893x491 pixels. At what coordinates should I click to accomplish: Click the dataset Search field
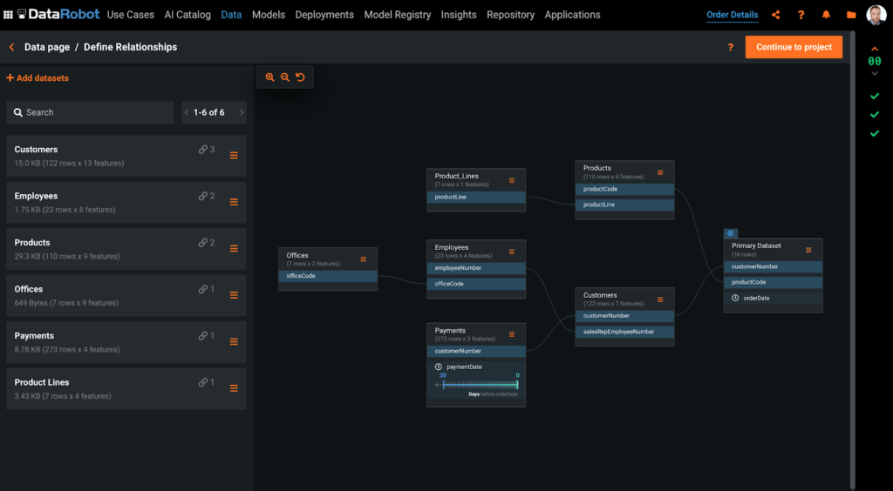[90, 112]
